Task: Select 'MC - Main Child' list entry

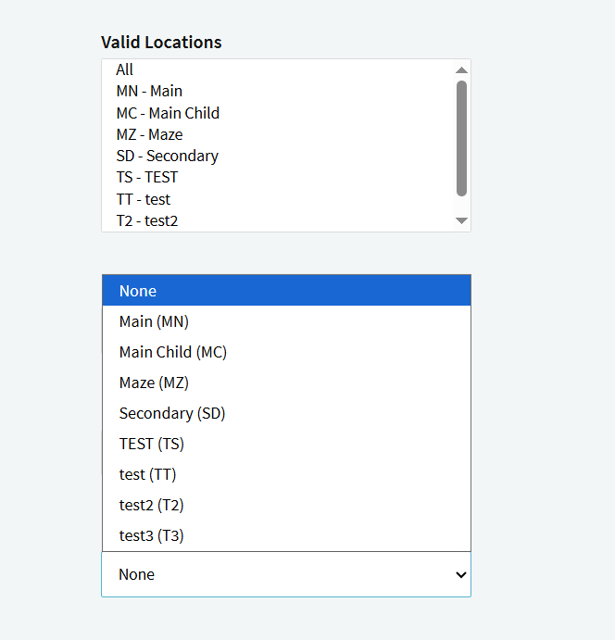Action: click(x=168, y=113)
